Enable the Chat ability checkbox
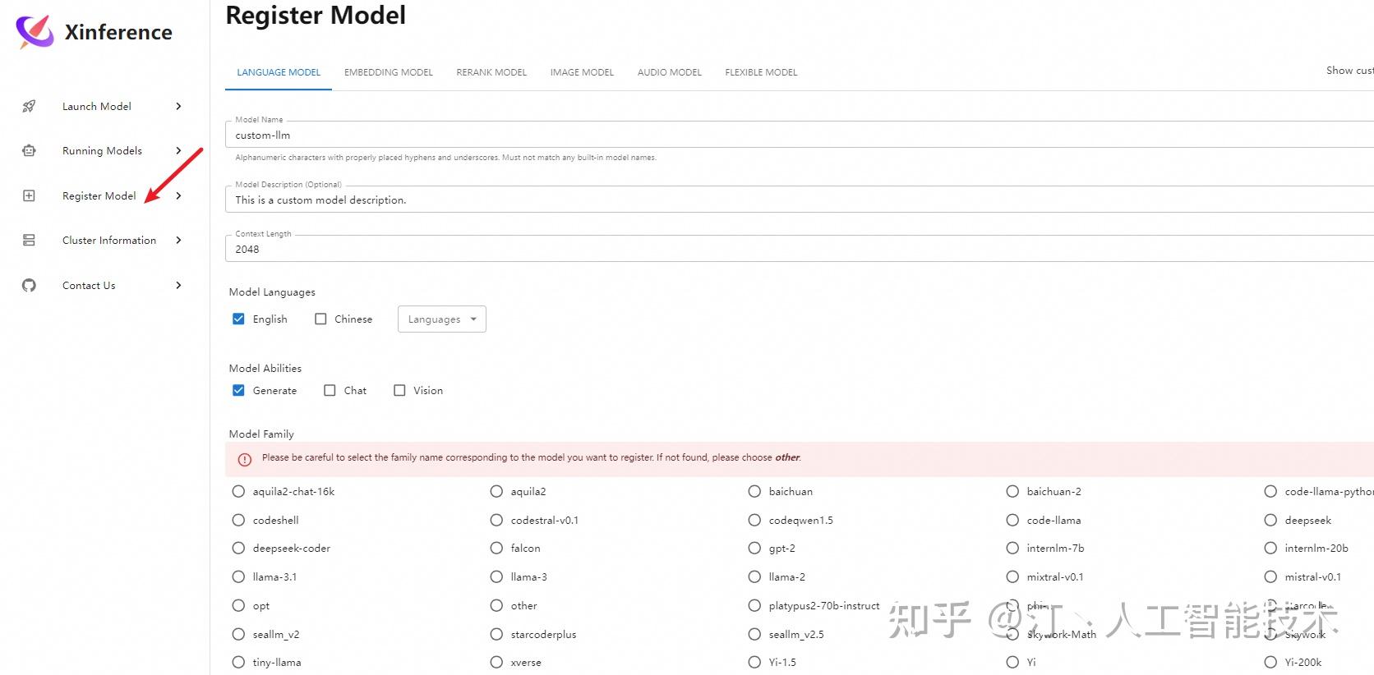Screen dimensions: 1374x675 coord(330,390)
